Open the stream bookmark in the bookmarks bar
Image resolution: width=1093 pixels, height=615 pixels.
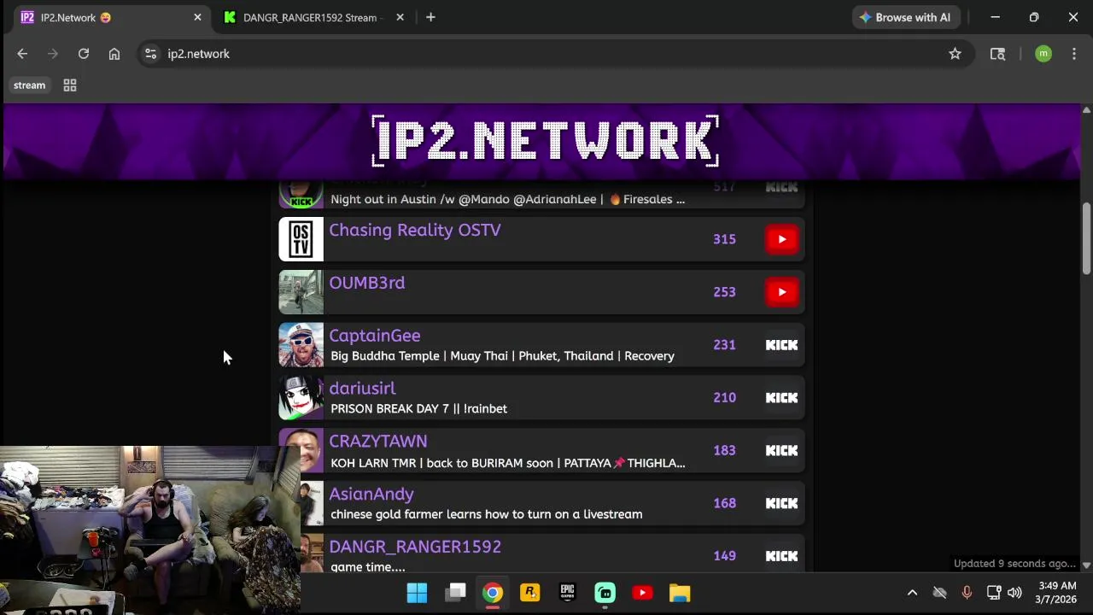point(29,85)
